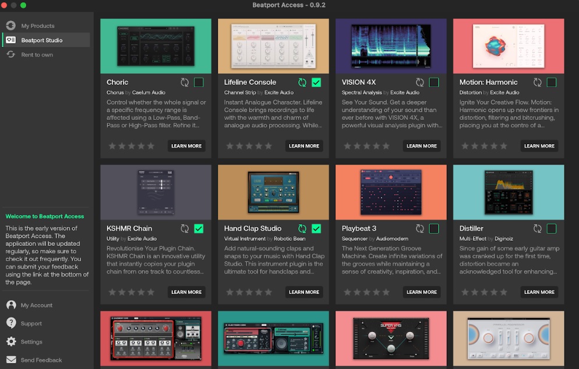Image resolution: width=579 pixels, height=369 pixels.
Task: Rate Lifeline Console with the first star
Action: tap(230, 146)
